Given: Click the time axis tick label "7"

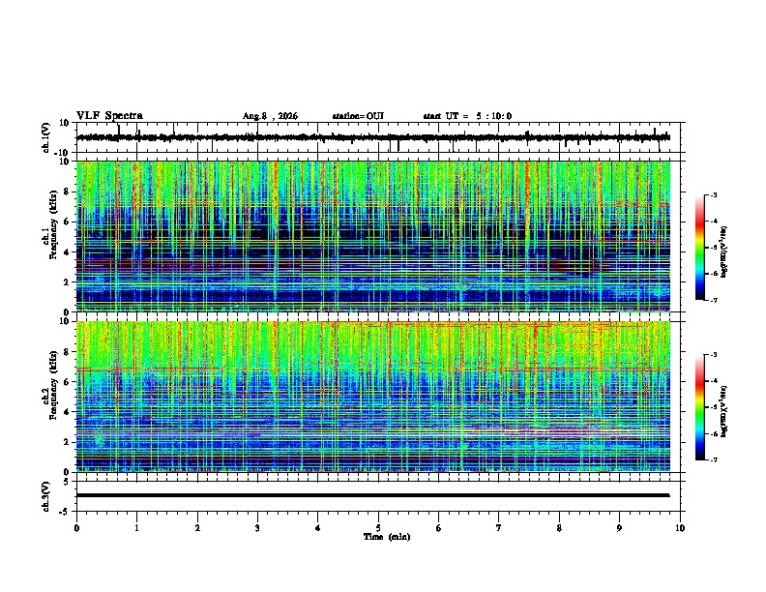Looking at the screenshot, I should (499, 528).
